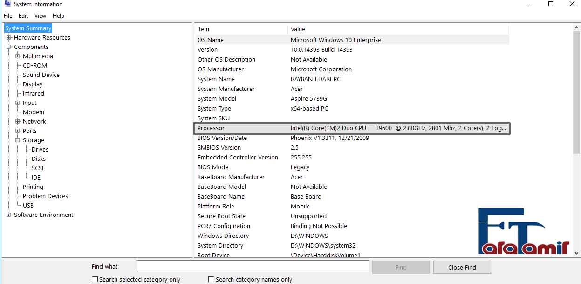Enable Search category names only
581x284 pixels.
(x=212, y=279)
